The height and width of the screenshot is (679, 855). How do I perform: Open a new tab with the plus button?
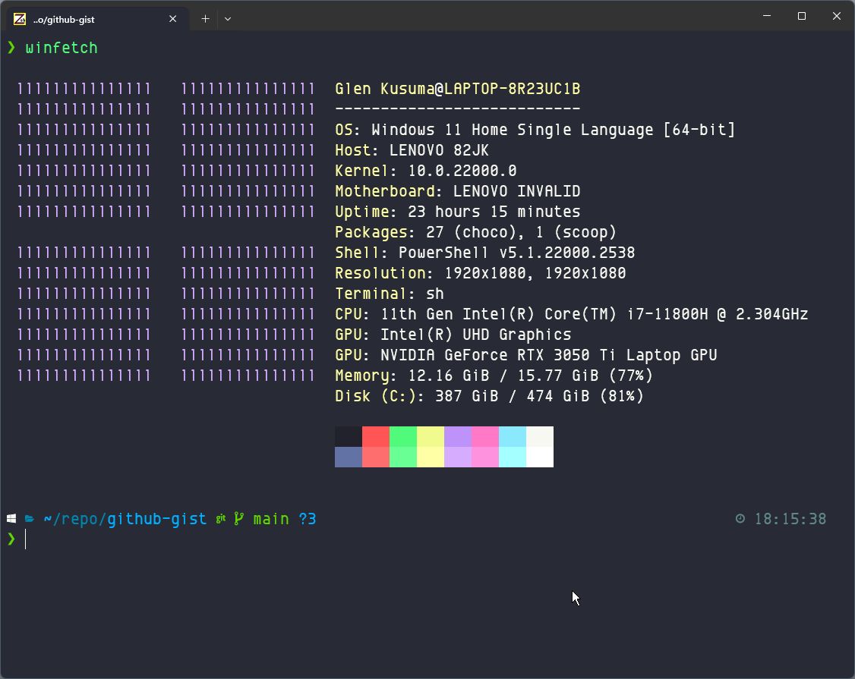click(x=204, y=18)
